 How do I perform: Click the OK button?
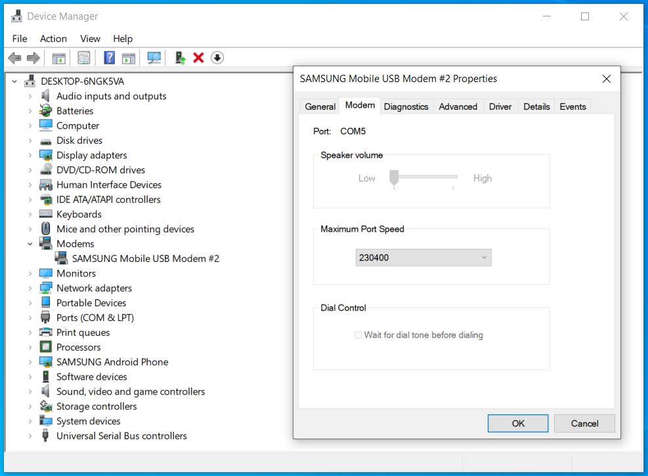pos(518,423)
